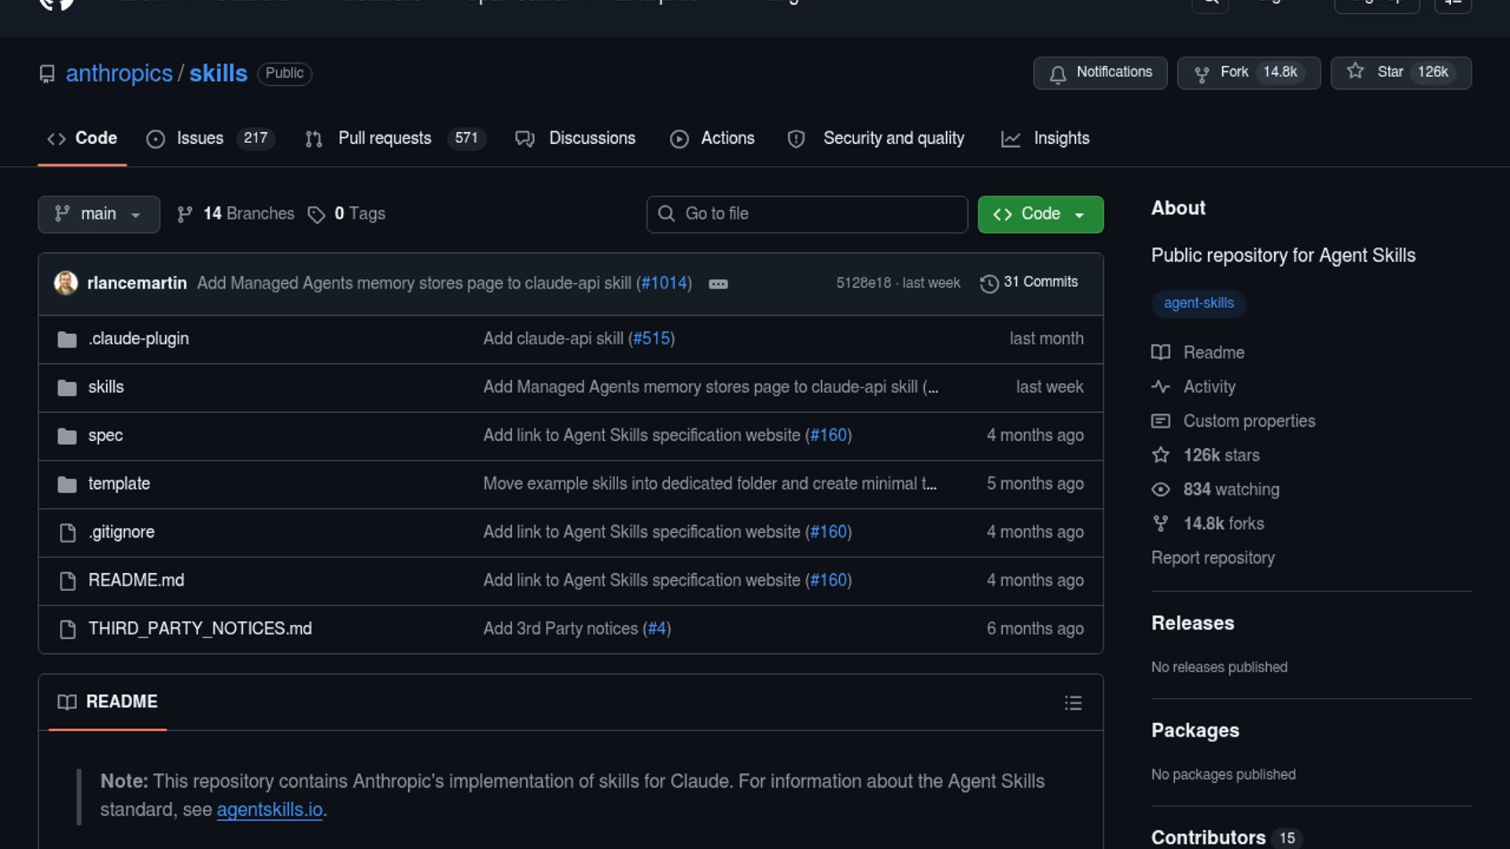Viewport: 1510px width, 849px height.
Task: Click the agent-skills topic tag
Action: (x=1198, y=303)
